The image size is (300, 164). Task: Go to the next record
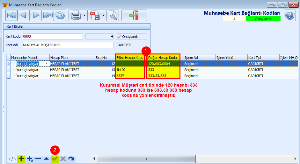tap(36, 15)
